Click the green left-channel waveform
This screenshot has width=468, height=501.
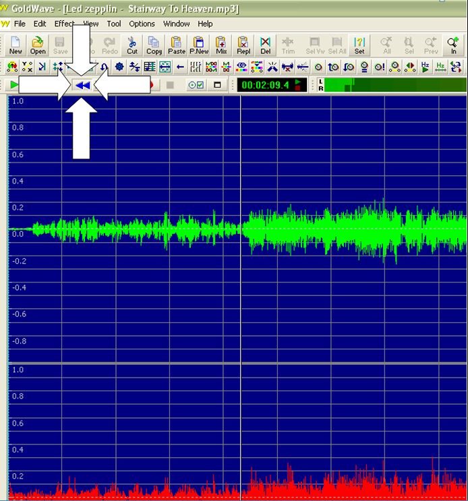(x=237, y=229)
